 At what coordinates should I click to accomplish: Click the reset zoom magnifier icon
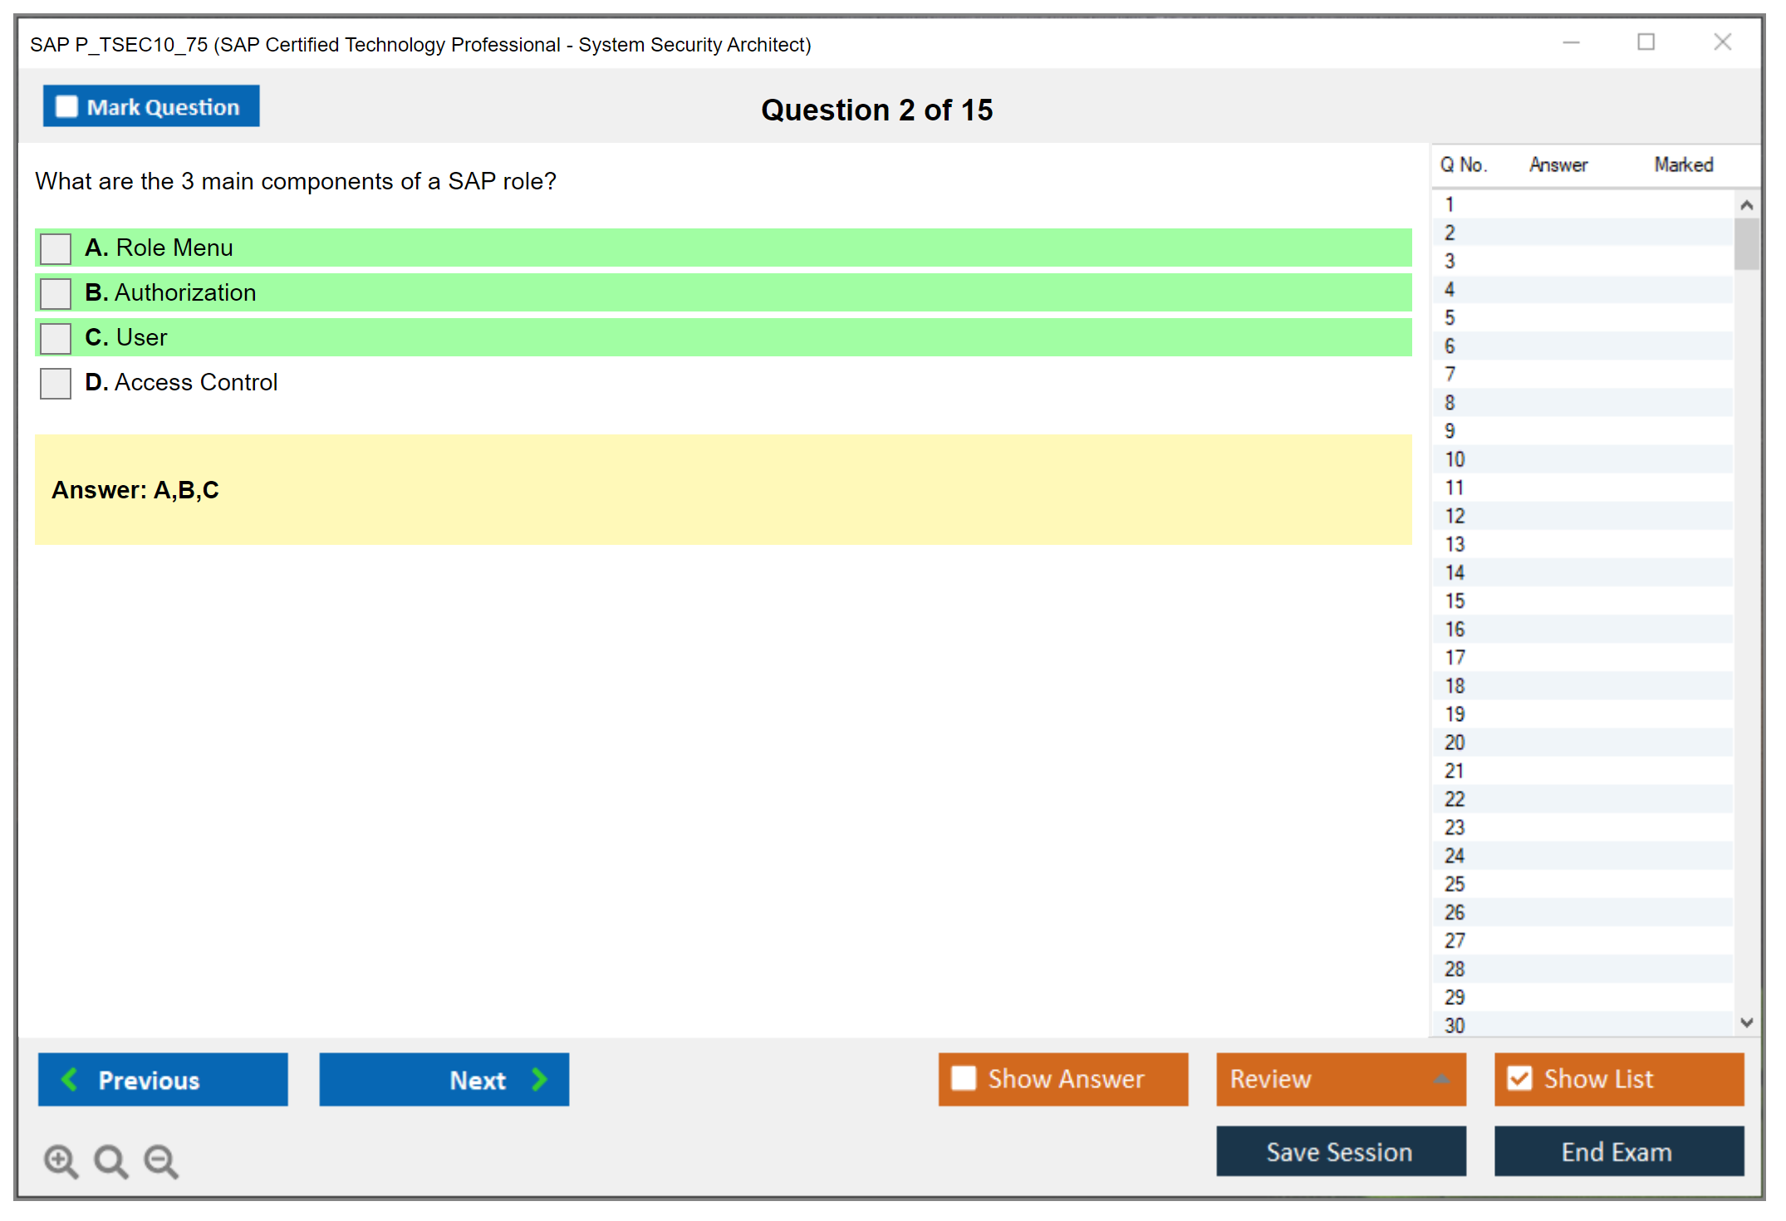[110, 1160]
